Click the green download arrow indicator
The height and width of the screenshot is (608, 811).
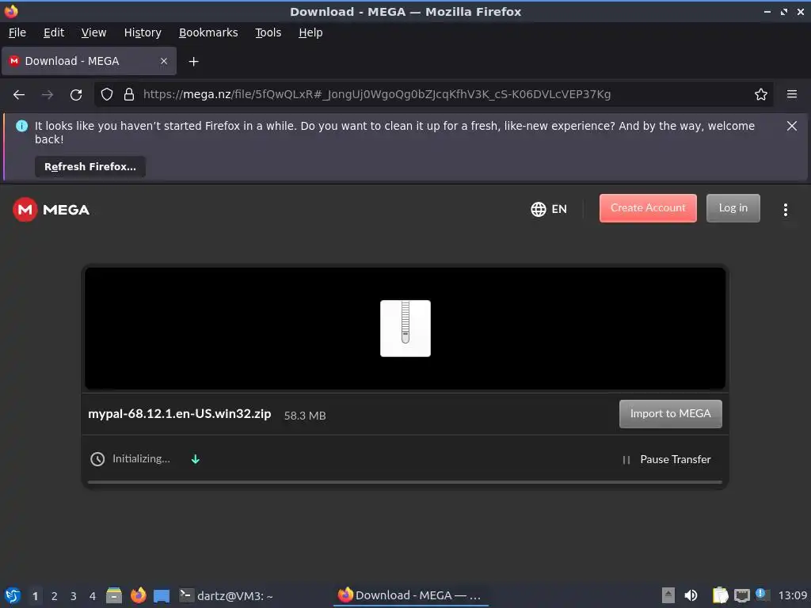point(196,459)
